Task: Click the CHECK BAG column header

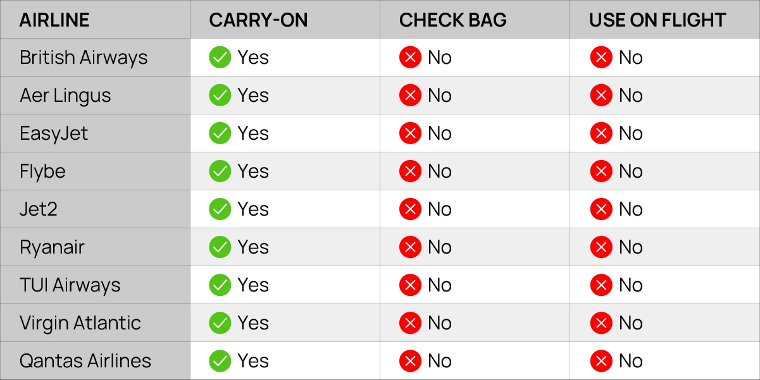Action: [452, 20]
